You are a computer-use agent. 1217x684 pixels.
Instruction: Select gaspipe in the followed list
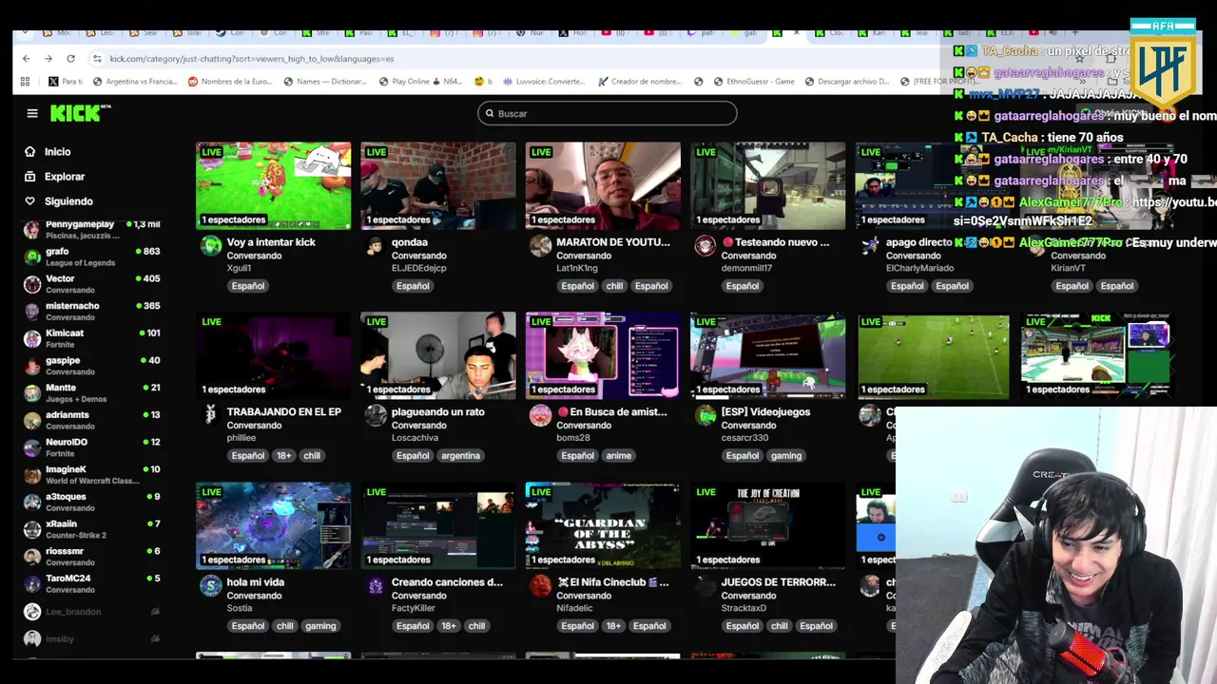coord(92,366)
